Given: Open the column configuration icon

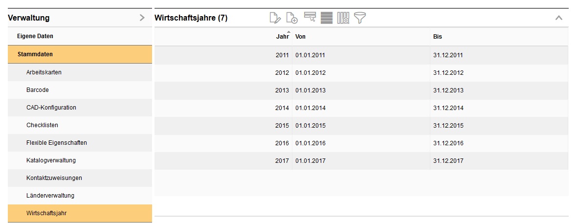Looking at the screenshot, I should pos(343,18).
